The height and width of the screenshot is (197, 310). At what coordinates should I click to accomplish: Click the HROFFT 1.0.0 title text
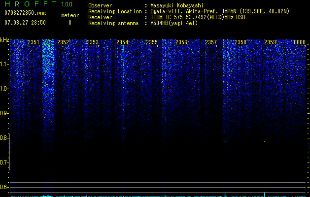pos(38,4)
